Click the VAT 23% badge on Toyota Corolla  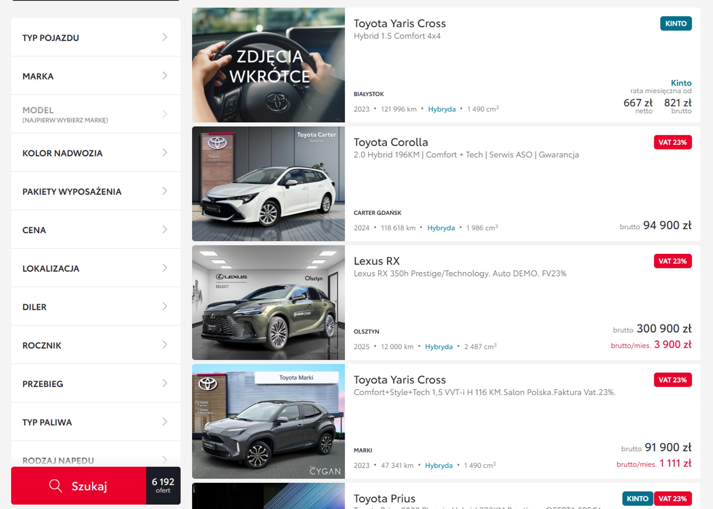[x=673, y=142]
